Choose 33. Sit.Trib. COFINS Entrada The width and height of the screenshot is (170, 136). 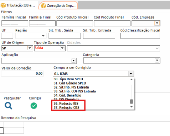[74, 91]
